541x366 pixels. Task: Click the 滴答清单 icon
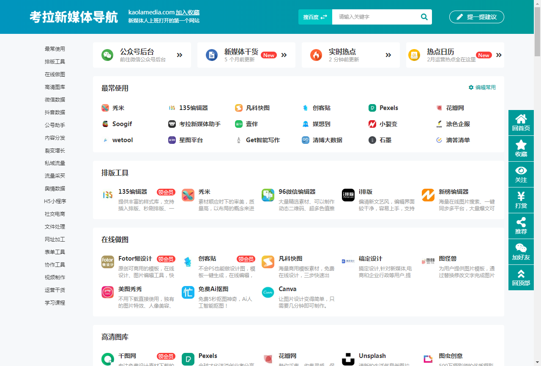click(439, 140)
